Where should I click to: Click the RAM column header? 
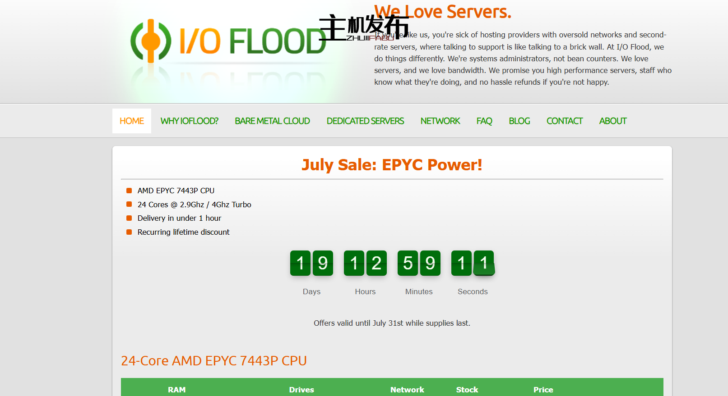click(x=176, y=390)
